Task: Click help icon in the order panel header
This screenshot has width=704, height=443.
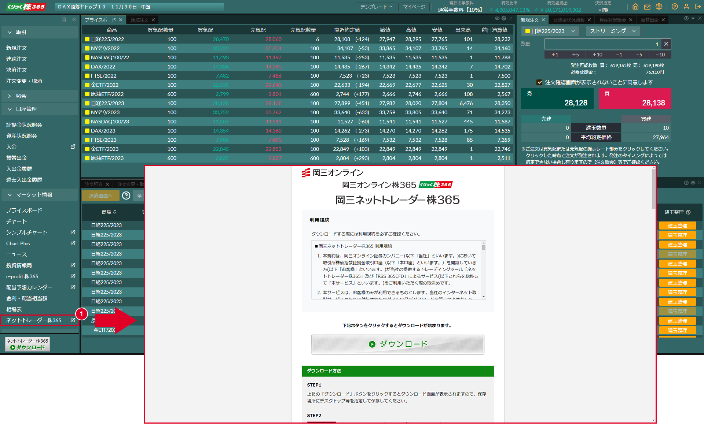Action: [x=686, y=18]
